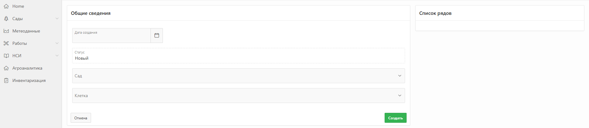Open the Клетка dropdown list

tap(238, 96)
